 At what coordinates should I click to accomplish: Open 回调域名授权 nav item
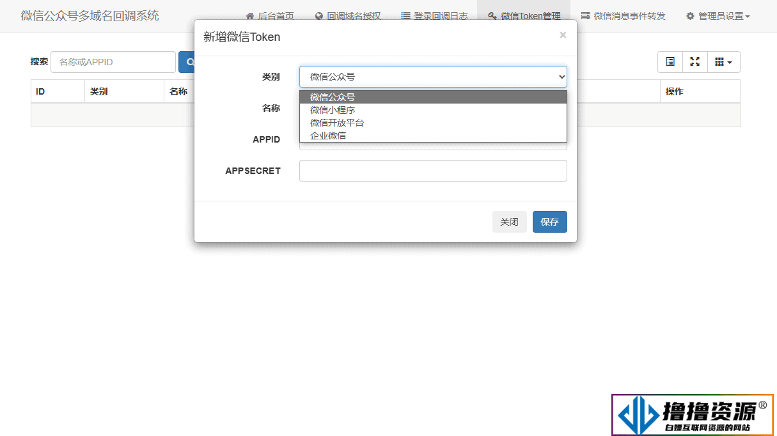point(348,16)
